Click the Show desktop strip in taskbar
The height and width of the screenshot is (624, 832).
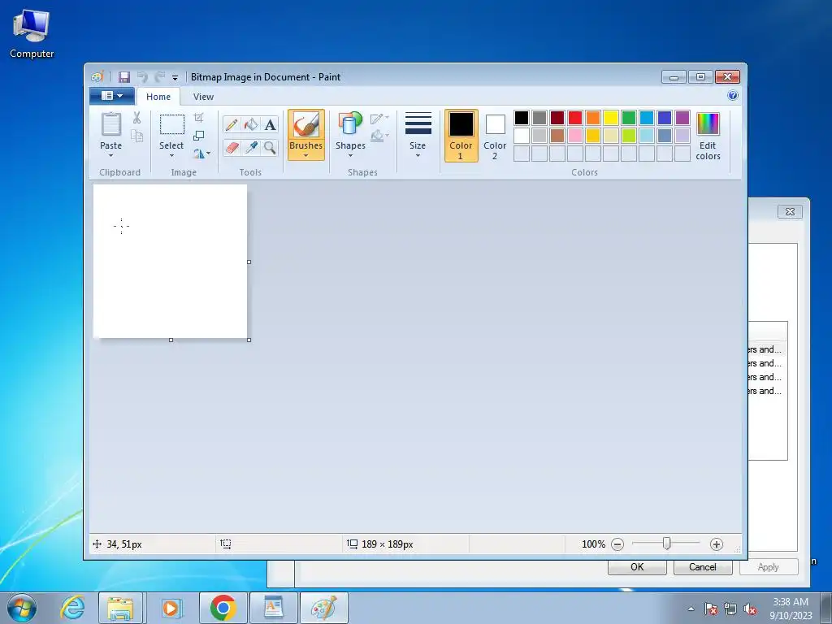pyautogui.click(x=825, y=608)
